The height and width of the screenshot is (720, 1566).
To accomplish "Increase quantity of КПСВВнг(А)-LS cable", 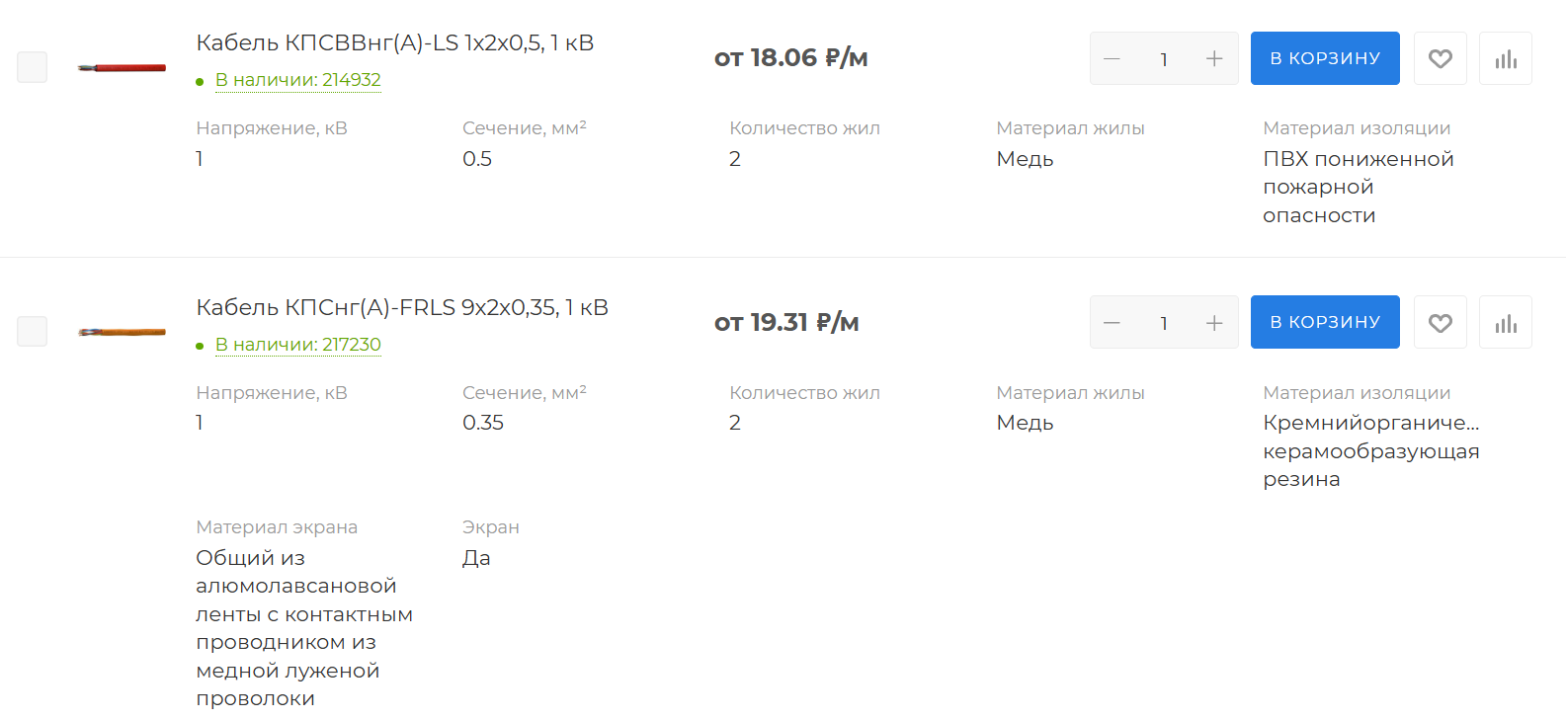I will (1214, 58).
